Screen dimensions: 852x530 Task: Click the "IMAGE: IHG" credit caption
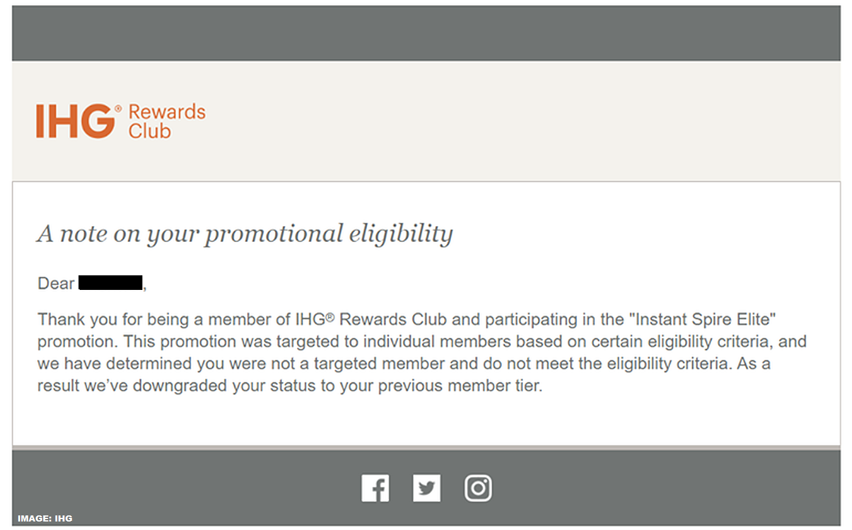click(45, 518)
